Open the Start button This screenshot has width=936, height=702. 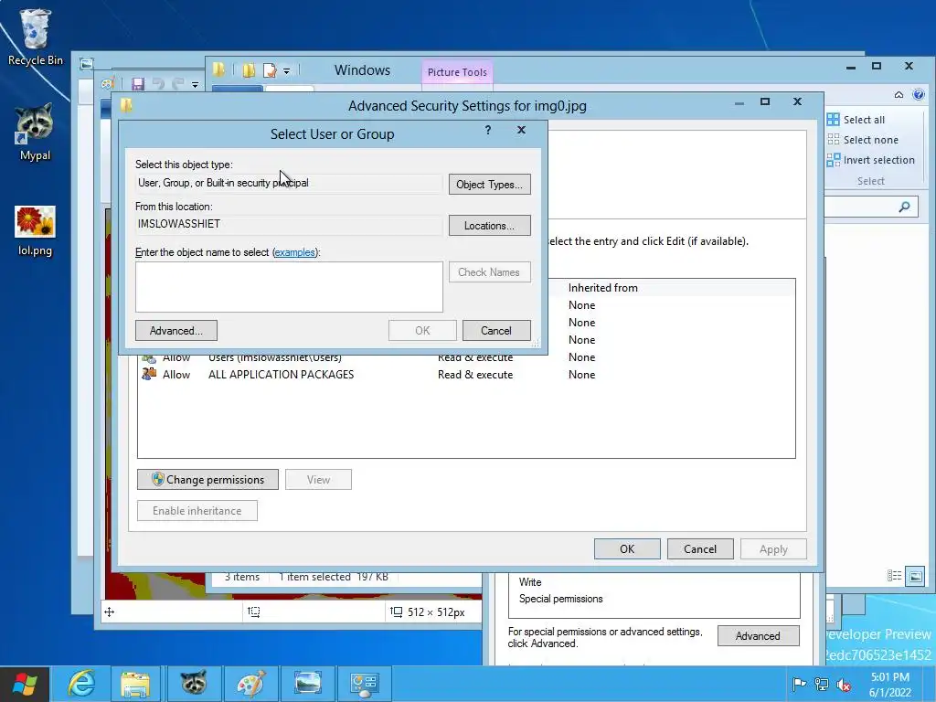(x=25, y=684)
